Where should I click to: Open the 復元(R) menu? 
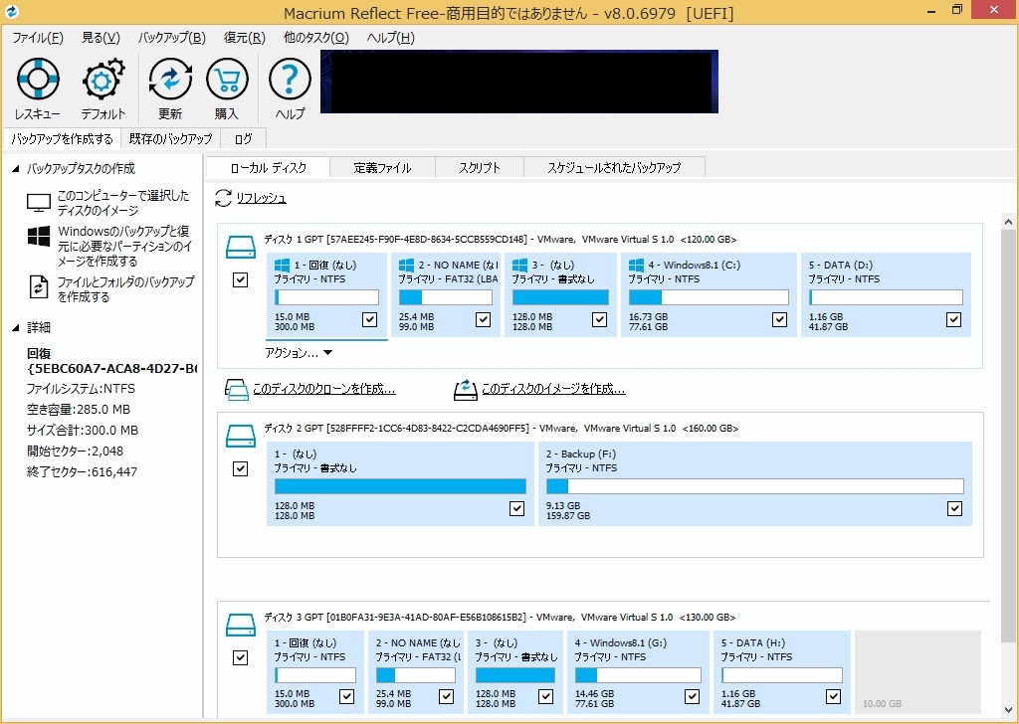click(x=245, y=38)
